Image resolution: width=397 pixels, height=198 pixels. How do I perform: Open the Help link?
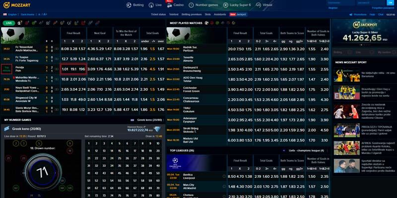tap(372, 15)
